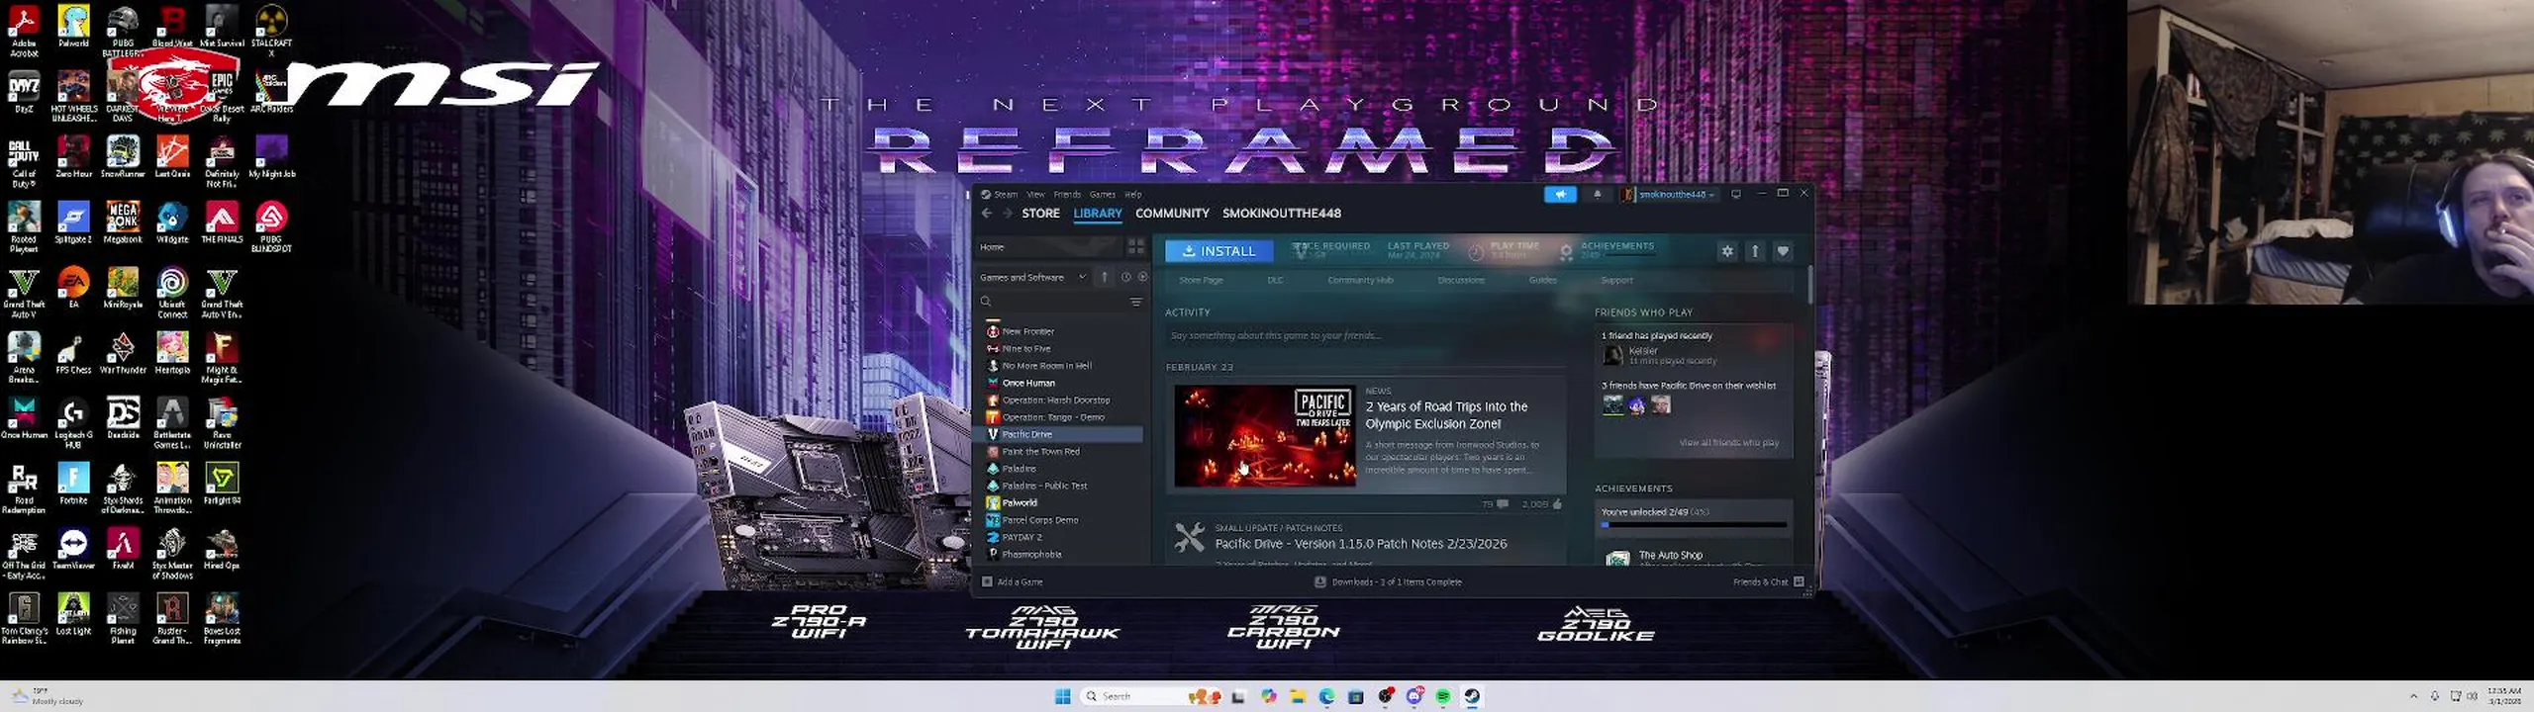Open the SMOKINOUTTHE448 profile tab
The width and height of the screenshot is (2534, 712).
[x=1281, y=214]
